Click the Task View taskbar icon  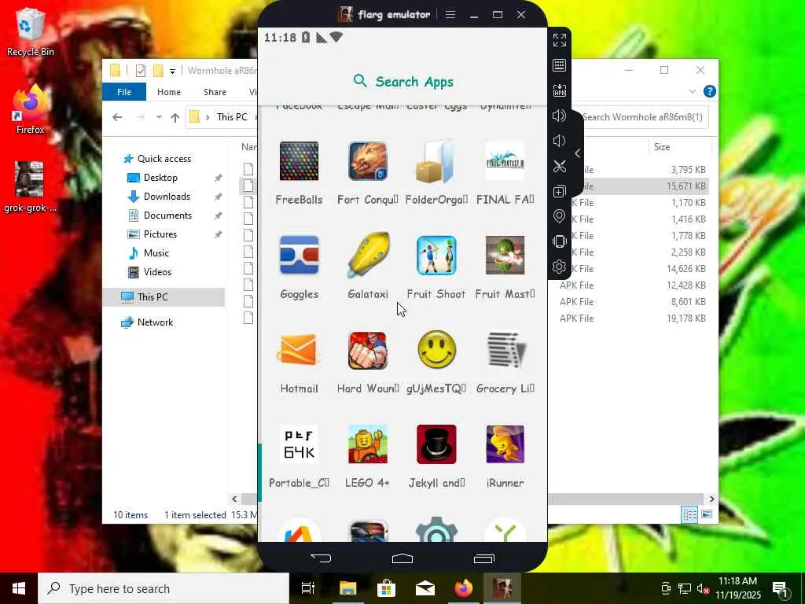click(307, 588)
